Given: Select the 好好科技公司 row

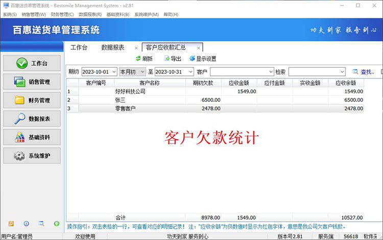Looking at the screenshot, I should [x=215, y=91].
